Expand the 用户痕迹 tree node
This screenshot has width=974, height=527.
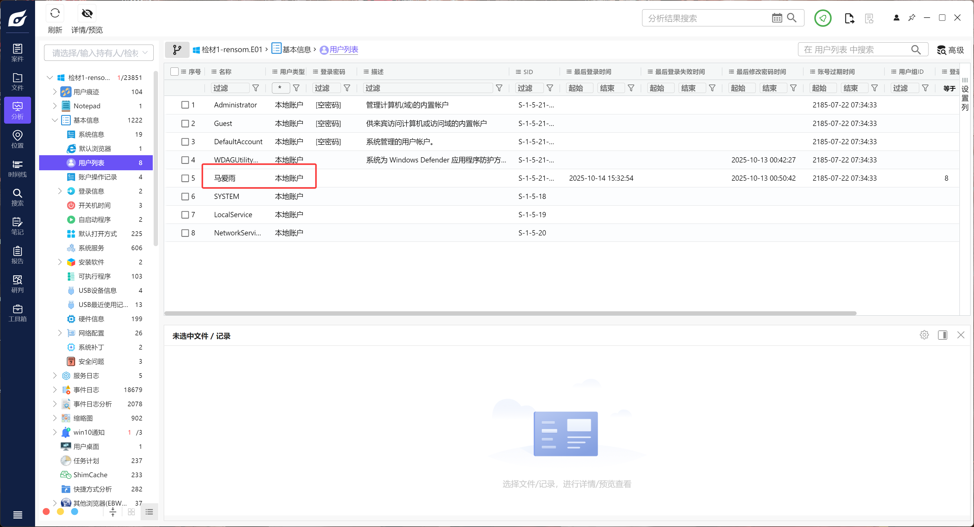click(54, 92)
